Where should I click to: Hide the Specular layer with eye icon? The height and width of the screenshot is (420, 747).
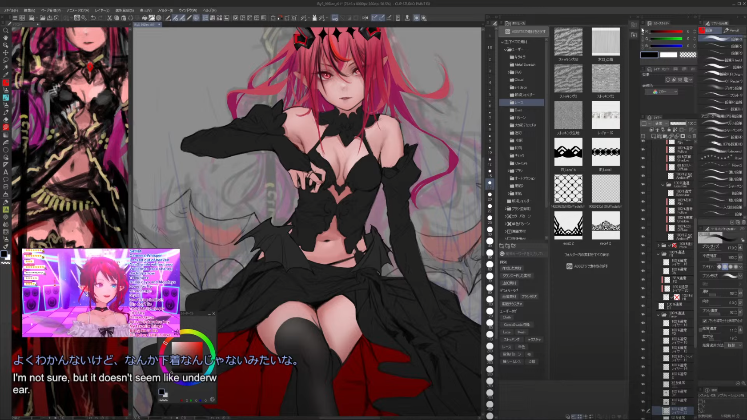643,193
